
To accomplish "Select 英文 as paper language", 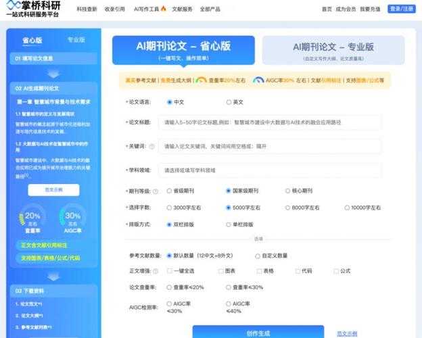I will coord(229,102).
